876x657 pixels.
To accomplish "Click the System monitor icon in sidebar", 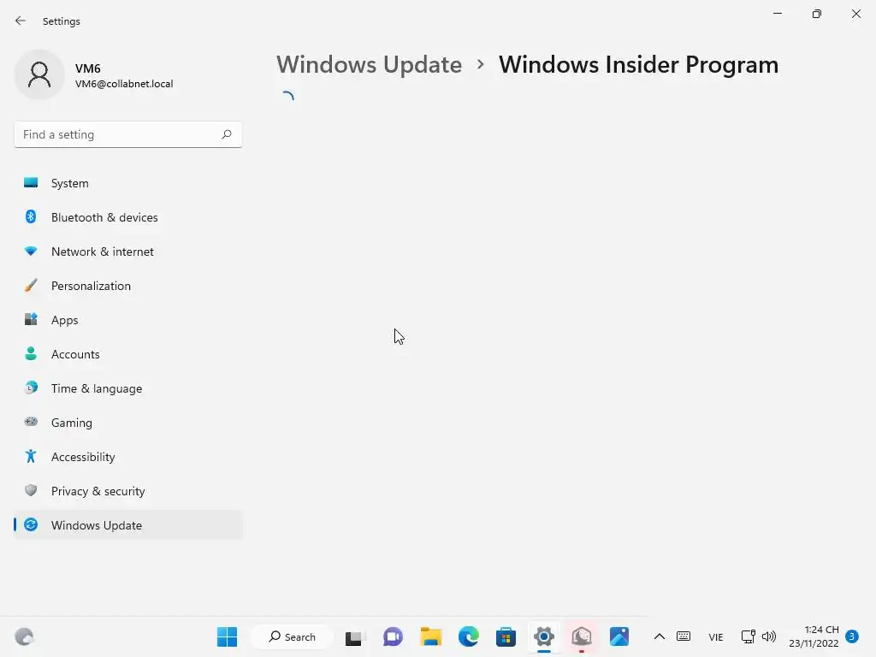I will [31, 183].
